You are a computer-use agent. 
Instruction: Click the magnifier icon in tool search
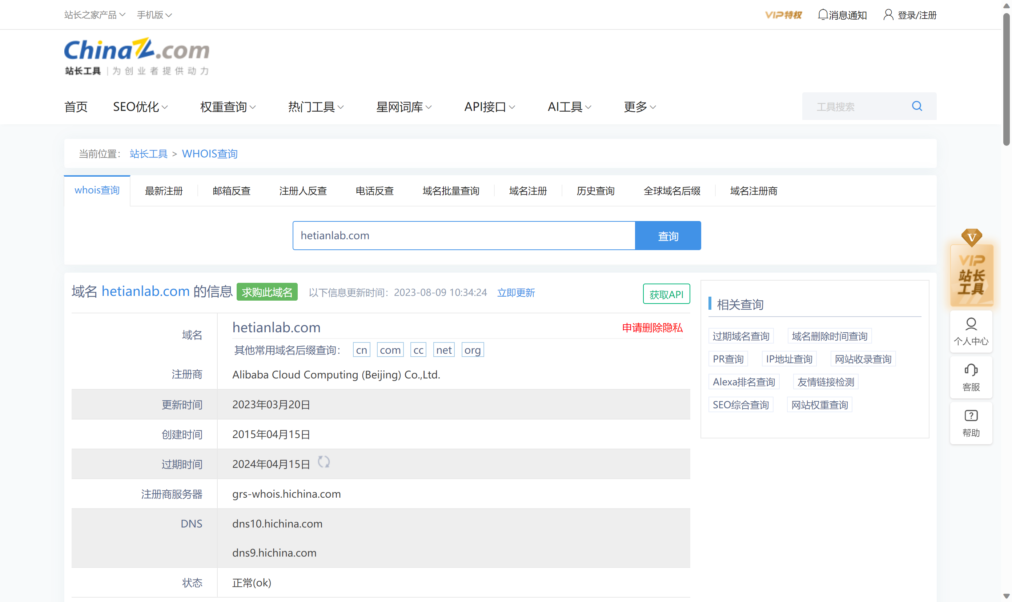pos(917,106)
